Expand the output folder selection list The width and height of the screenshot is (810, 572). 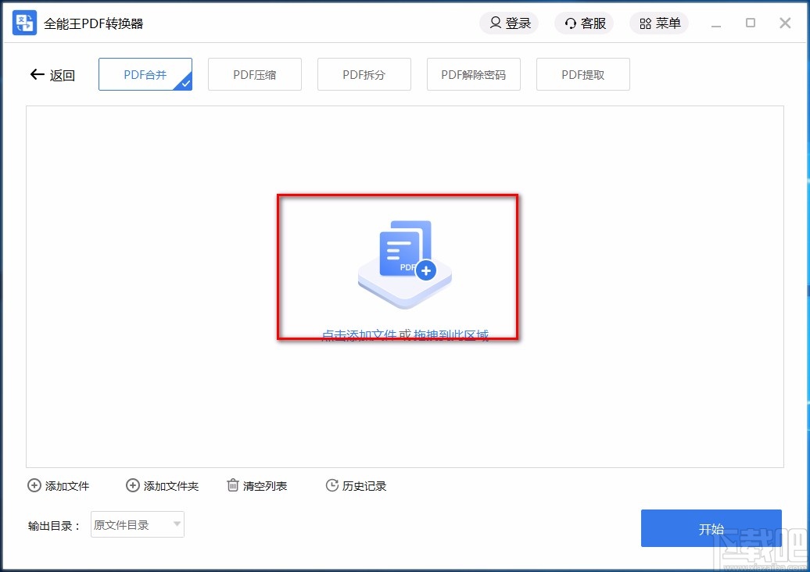pos(178,524)
